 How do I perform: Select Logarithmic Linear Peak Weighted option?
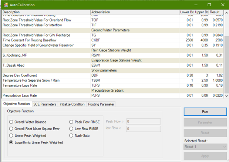(x=11, y=142)
